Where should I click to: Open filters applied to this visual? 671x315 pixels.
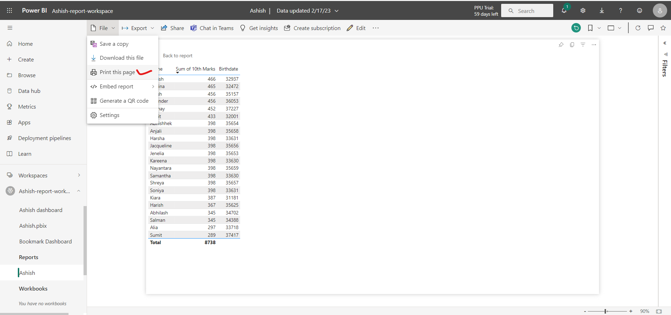click(x=583, y=45)
